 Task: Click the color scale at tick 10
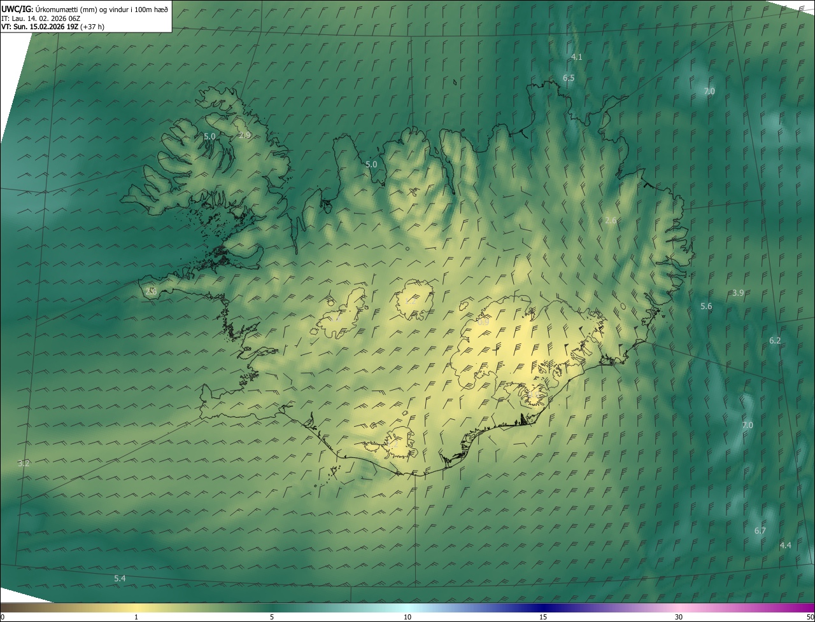coord(407,617)
